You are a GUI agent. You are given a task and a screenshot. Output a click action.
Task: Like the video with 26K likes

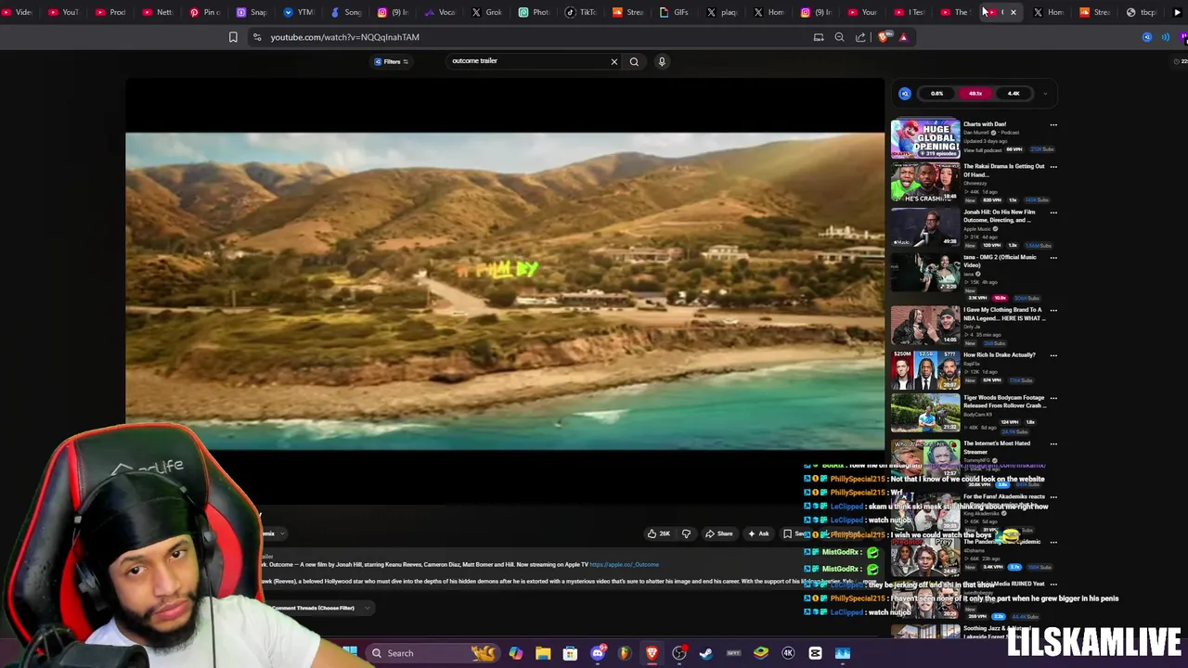coord(659,533)
